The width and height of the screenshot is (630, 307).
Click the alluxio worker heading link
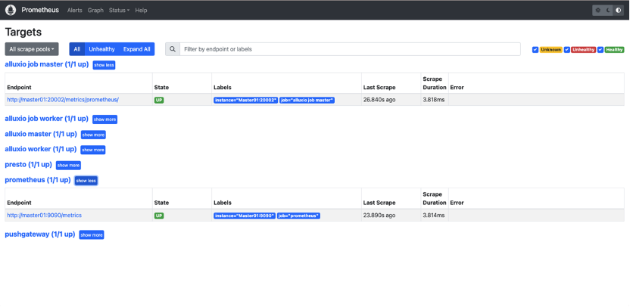pyautogui.click(x=41, y=149)
